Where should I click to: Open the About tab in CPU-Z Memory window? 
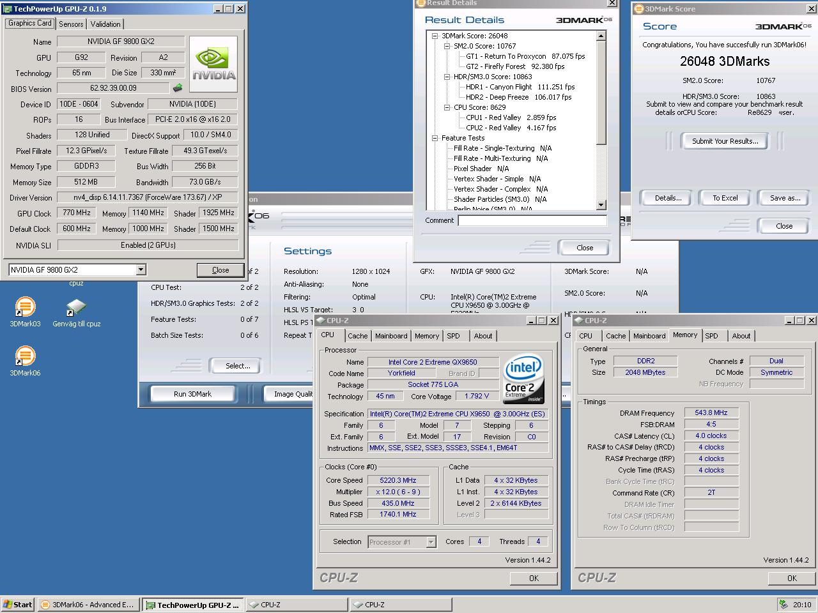pos(741,336)
